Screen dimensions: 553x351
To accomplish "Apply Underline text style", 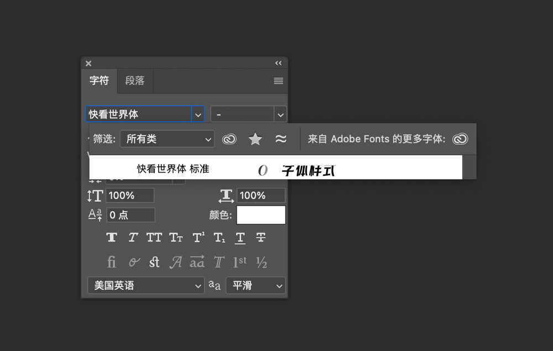I will click(240, 238).
